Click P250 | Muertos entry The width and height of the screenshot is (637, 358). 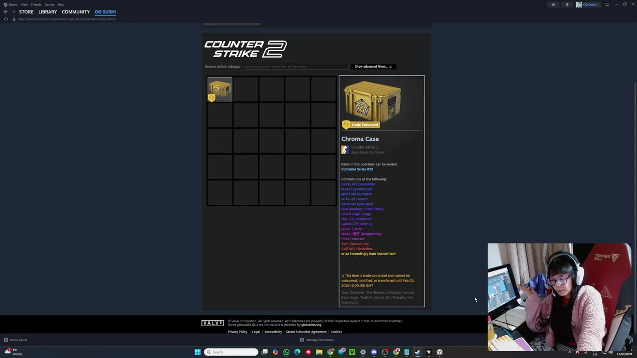coord(353,239)
